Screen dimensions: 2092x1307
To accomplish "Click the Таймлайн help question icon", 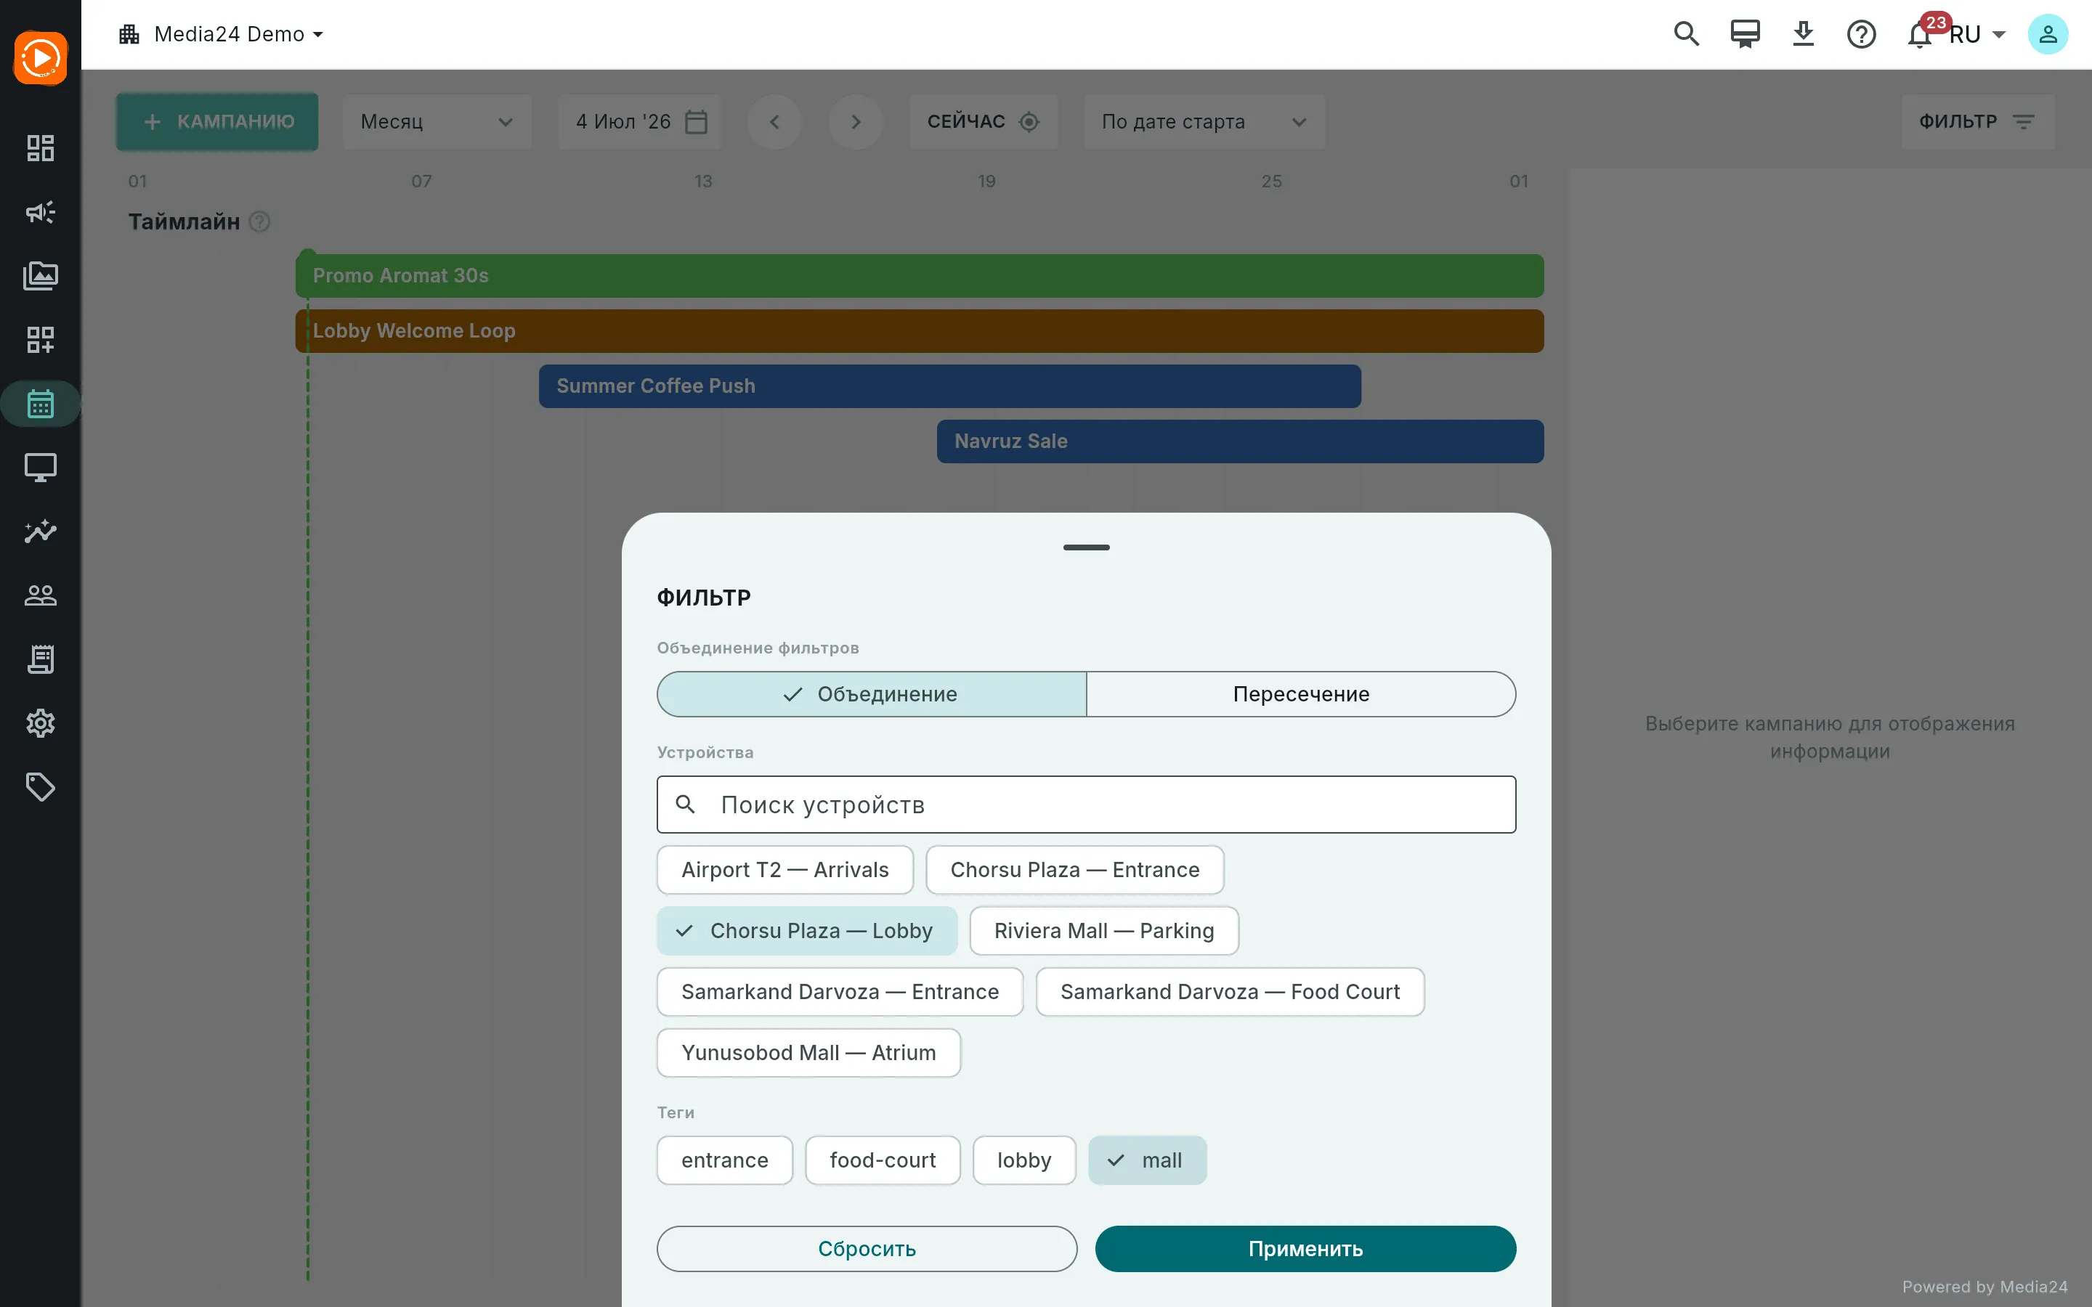I will coord(259,222).
